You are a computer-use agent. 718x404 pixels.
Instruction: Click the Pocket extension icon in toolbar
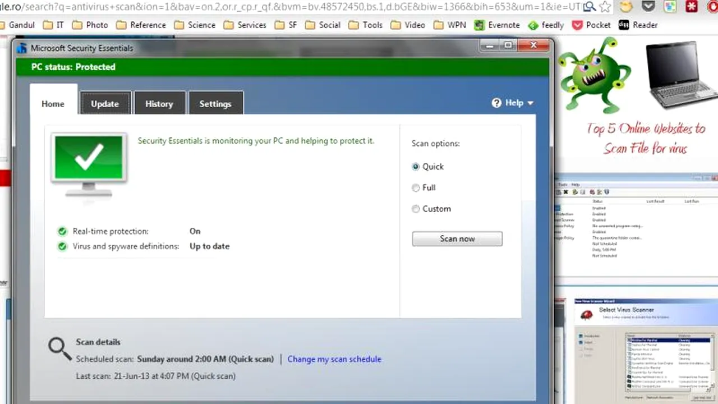pos(648,7)
